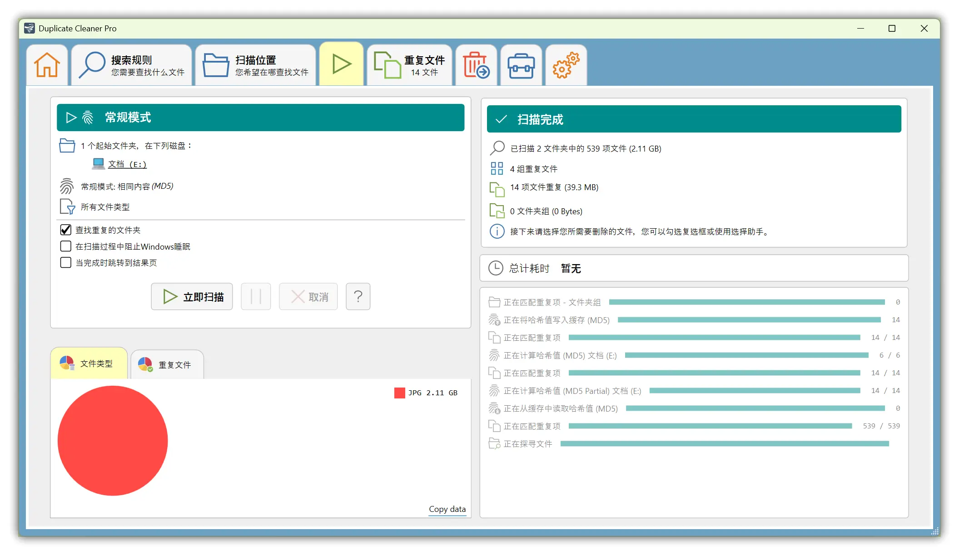The image size is (959, 555).
Task: Click the folder icon beside 起始文件夹
Action: tap(67, 146)
